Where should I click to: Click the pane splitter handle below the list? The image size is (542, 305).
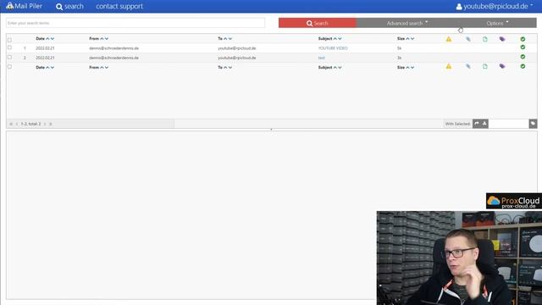click(x=271, y=130)
